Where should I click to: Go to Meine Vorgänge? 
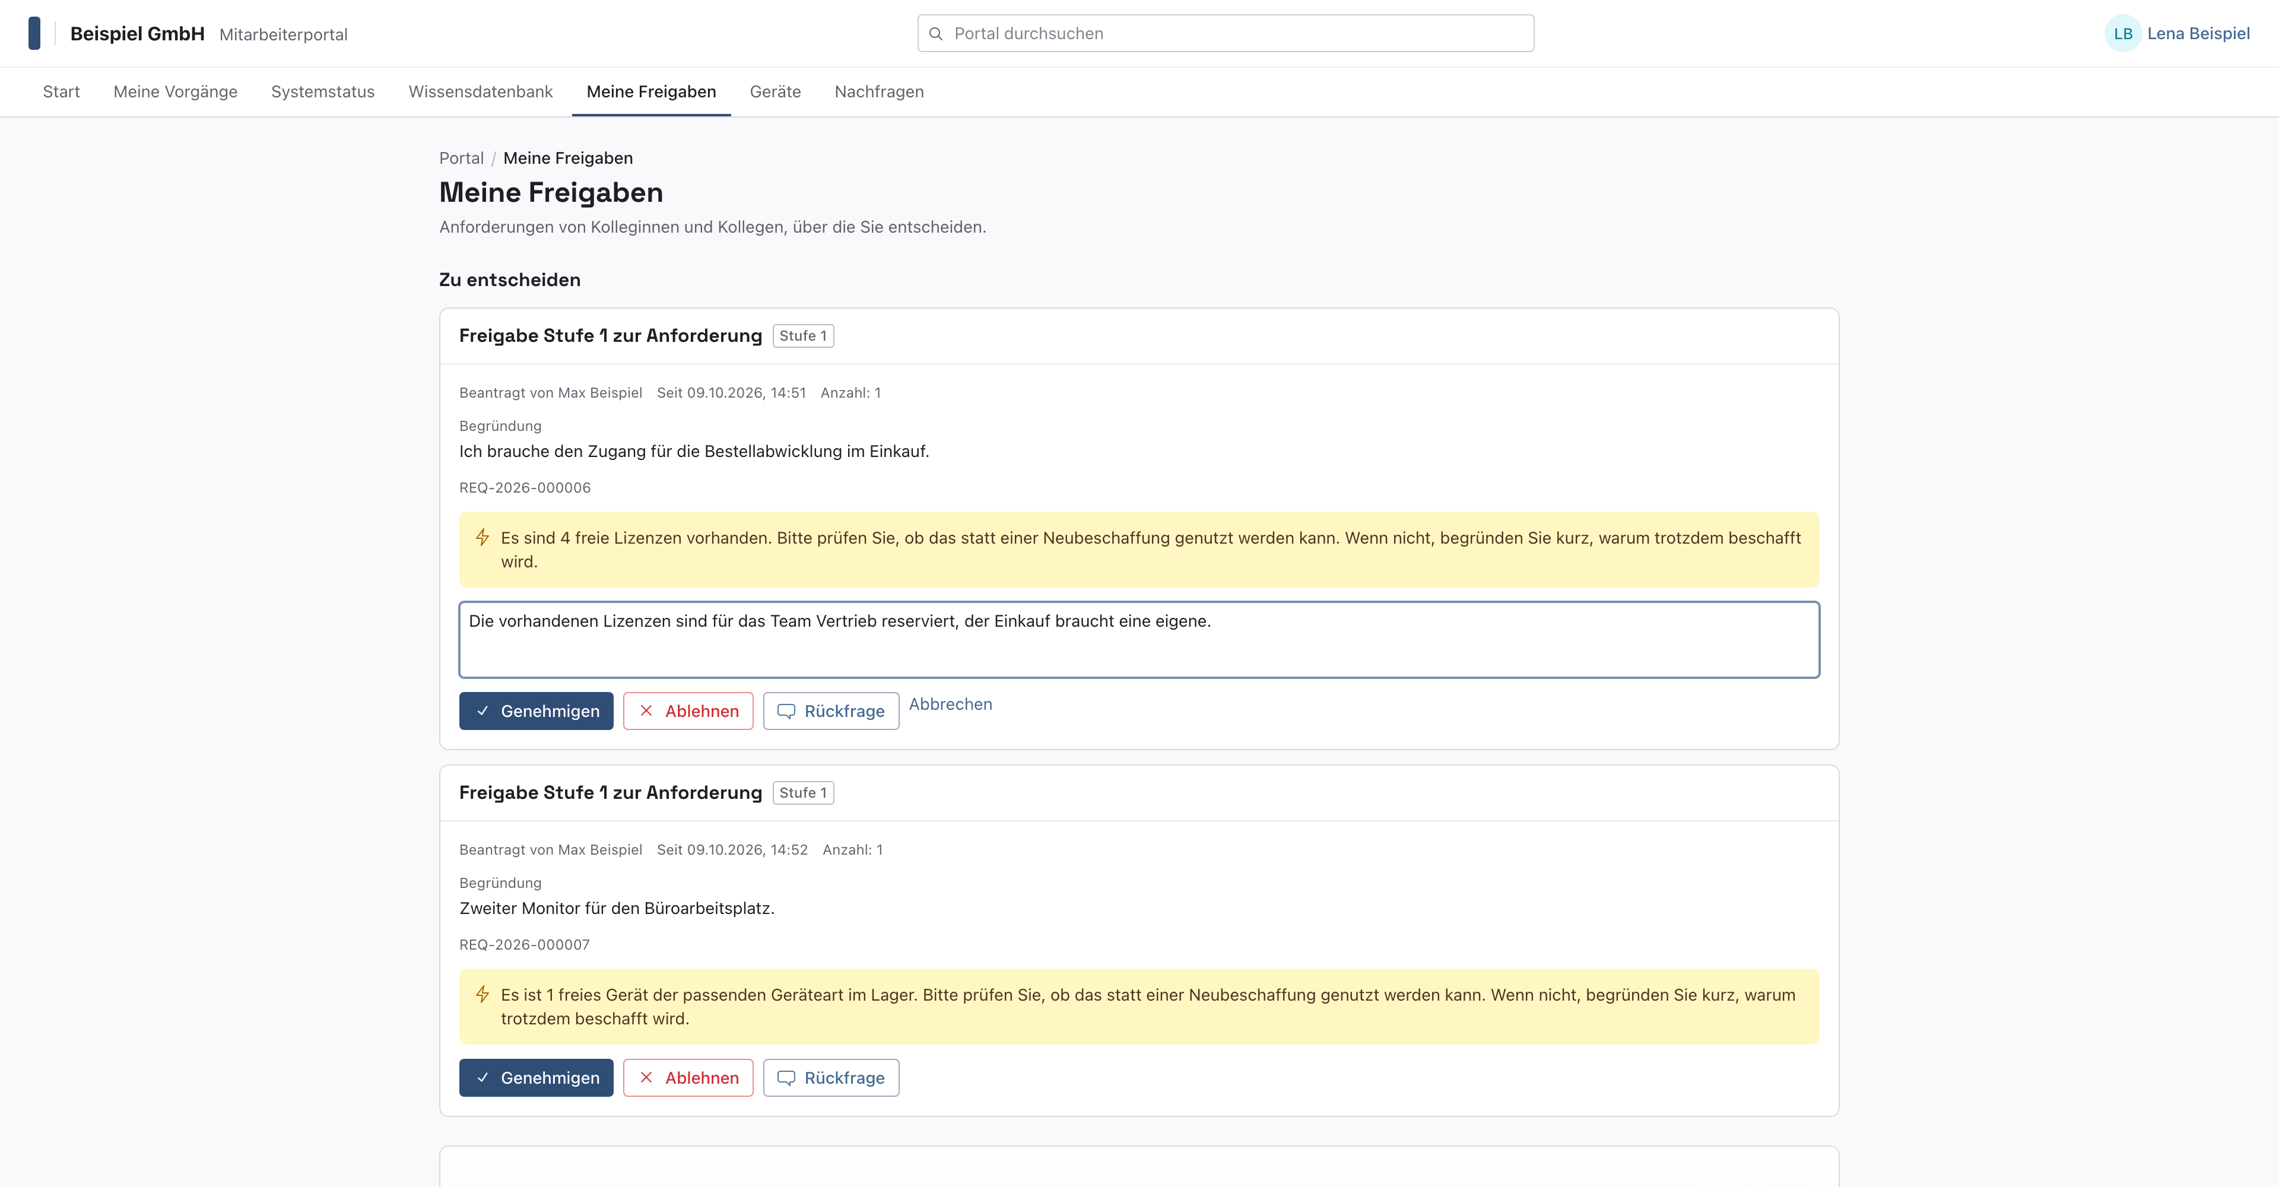tap(175, 92)
